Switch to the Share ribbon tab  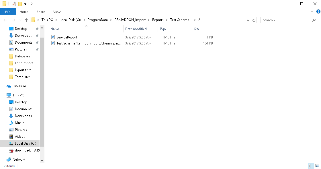(x=41, y=12)
